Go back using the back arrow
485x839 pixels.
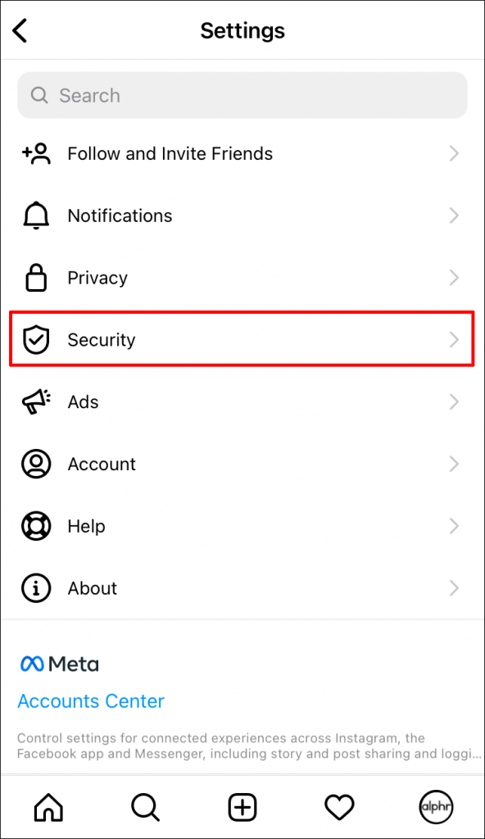(19, 30)
